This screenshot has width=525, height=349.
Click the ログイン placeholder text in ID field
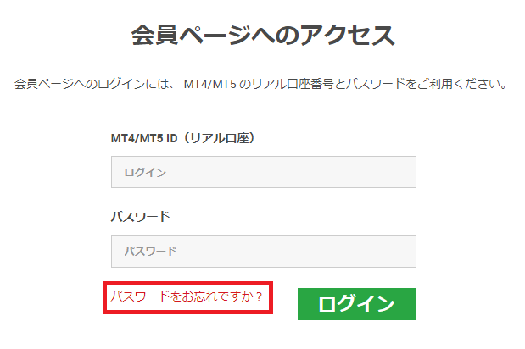click(x=145, y=173)
